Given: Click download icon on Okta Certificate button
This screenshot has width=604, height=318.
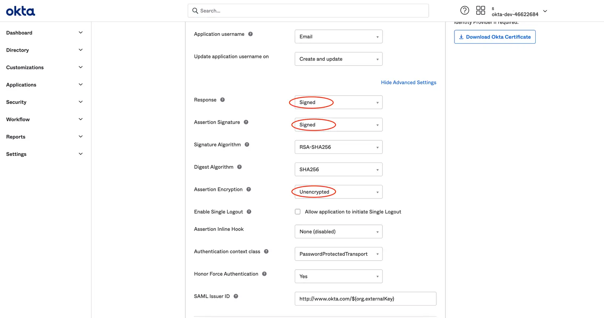Looking at the screenshot, I should (461, 37).
